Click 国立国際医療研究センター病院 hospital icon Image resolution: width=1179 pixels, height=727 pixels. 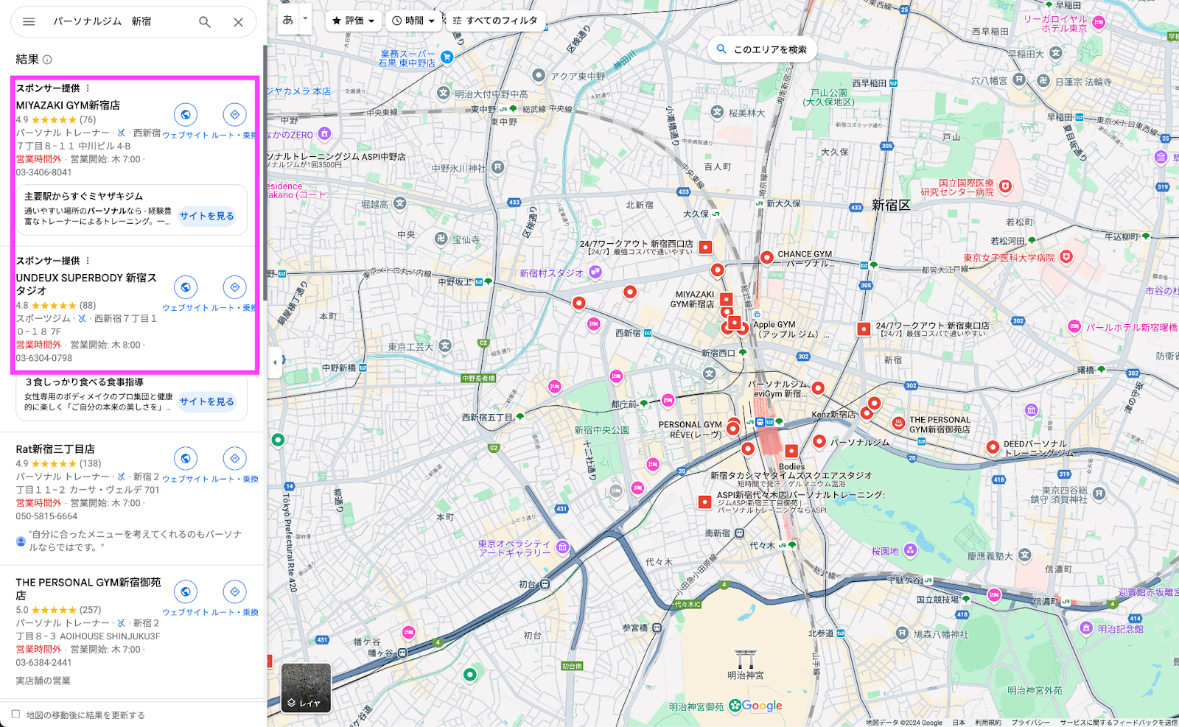[x=1006, y=186]
